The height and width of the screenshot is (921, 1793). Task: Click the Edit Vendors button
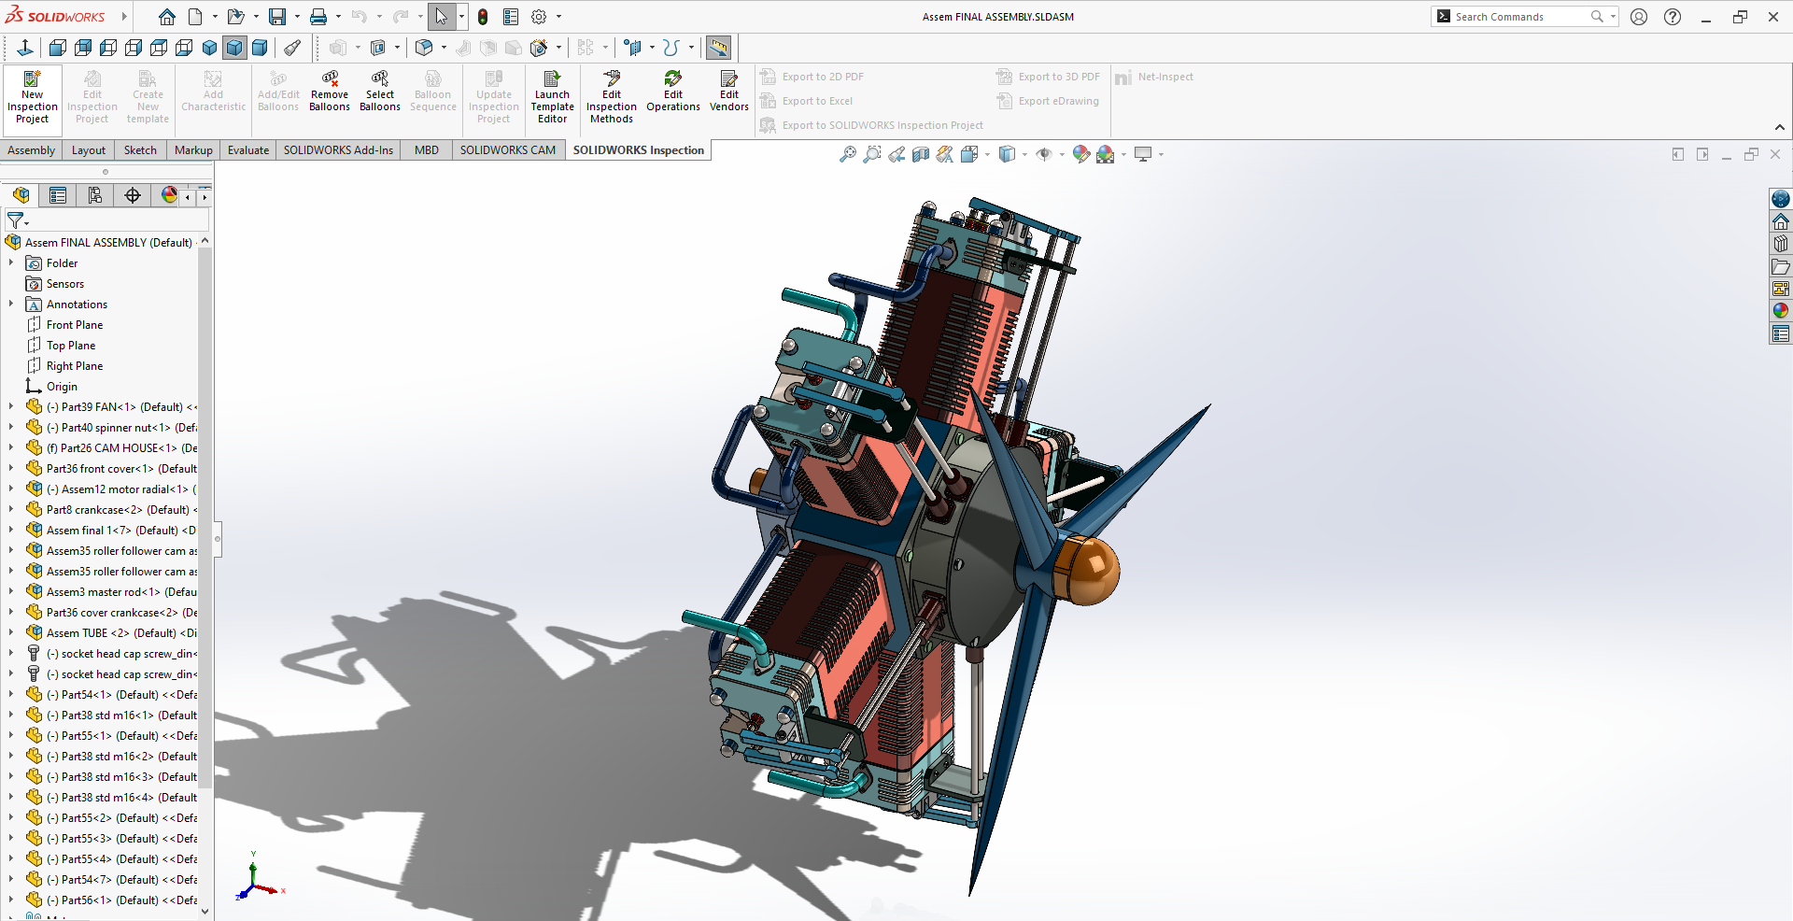coord(728,91)
